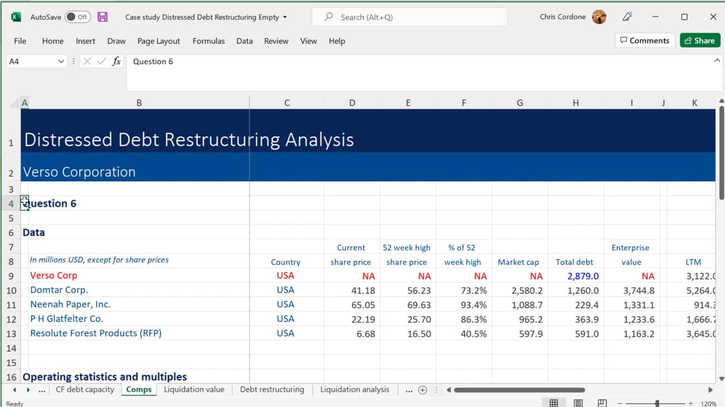Screen dimensions: 725x407
Task: Switch to the Debt restructuring sheet tab
Action: 272,390
